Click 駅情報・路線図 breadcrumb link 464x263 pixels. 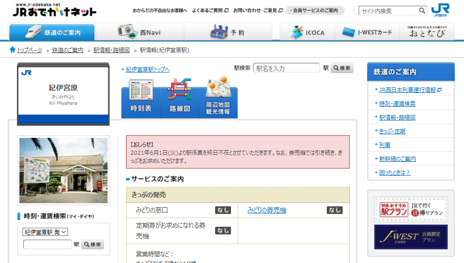[x=111, y=50]
